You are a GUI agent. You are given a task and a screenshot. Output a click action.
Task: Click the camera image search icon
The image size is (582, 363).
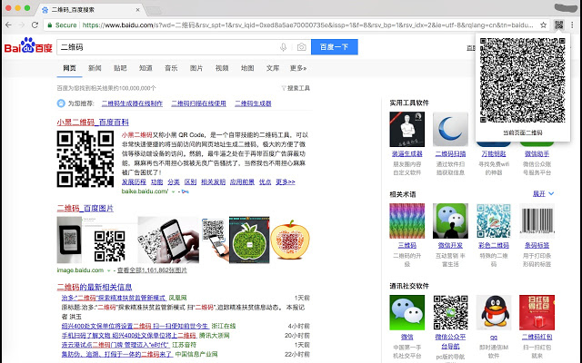(x=301, y=47)
